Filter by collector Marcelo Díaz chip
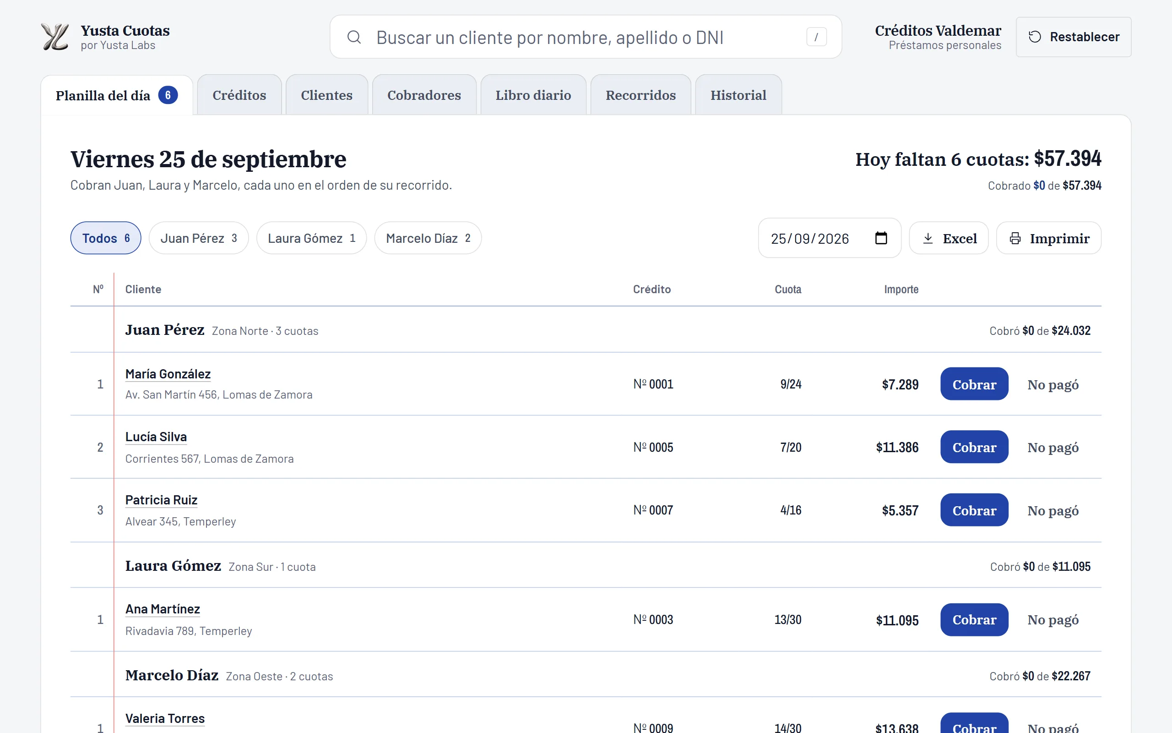 [x=428, y=238]
